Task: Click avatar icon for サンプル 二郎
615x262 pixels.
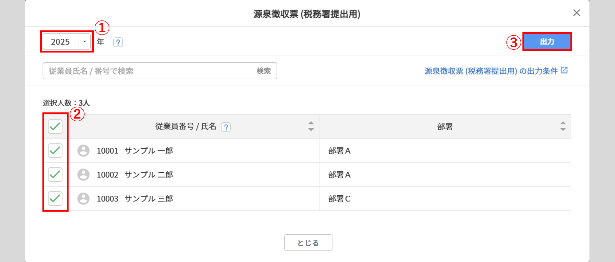Action: tap(83, 175)
